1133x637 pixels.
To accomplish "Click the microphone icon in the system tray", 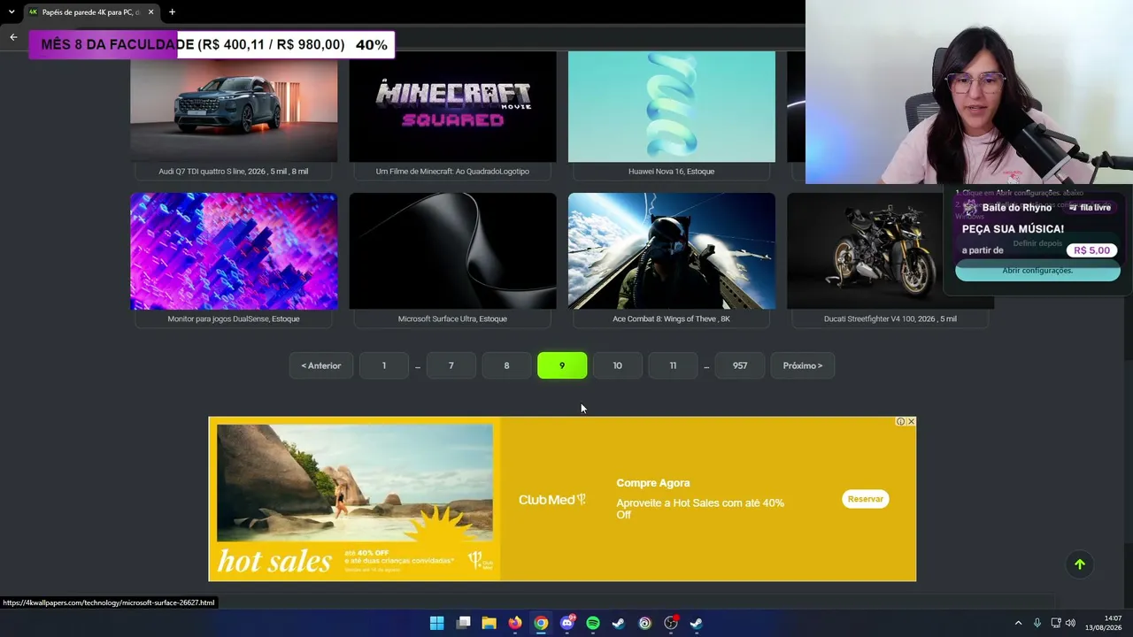I will point(1037,623).
